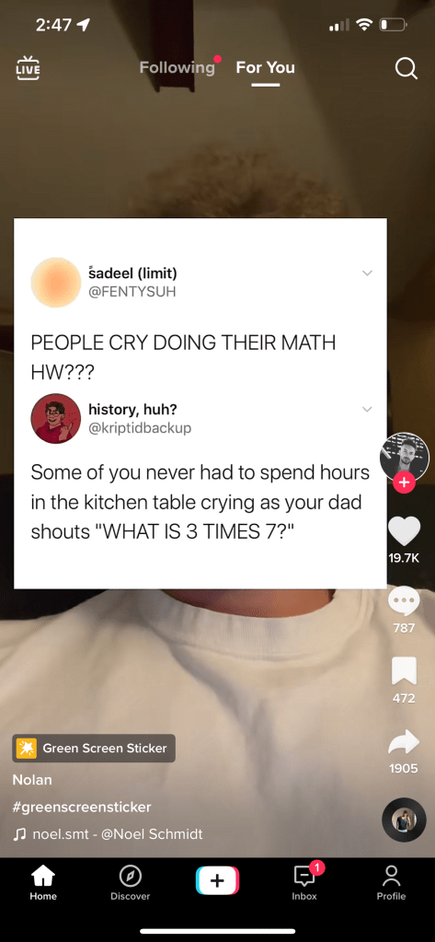Open the Green Screen Sticker effect

coord(94,748)
